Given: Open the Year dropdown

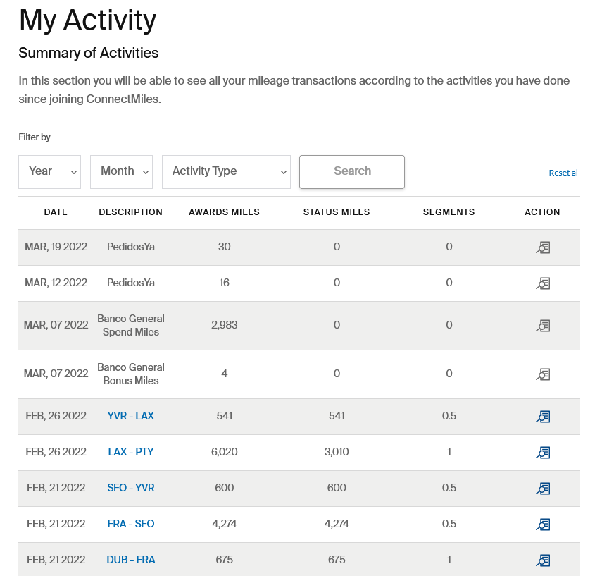Looking at the screenshot, I should pos(49,171).
